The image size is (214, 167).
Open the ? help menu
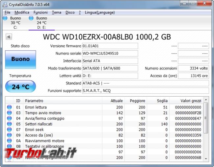point(80,12)
